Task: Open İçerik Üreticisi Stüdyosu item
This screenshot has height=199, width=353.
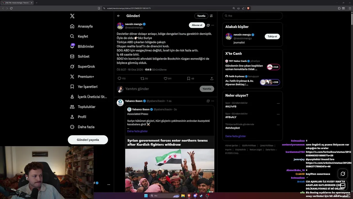Action: pyautogui.click(x=89, y=97)
